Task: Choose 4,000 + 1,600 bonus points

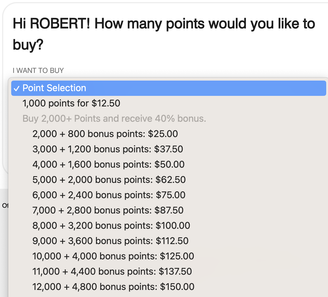Action: pos(108,165)
